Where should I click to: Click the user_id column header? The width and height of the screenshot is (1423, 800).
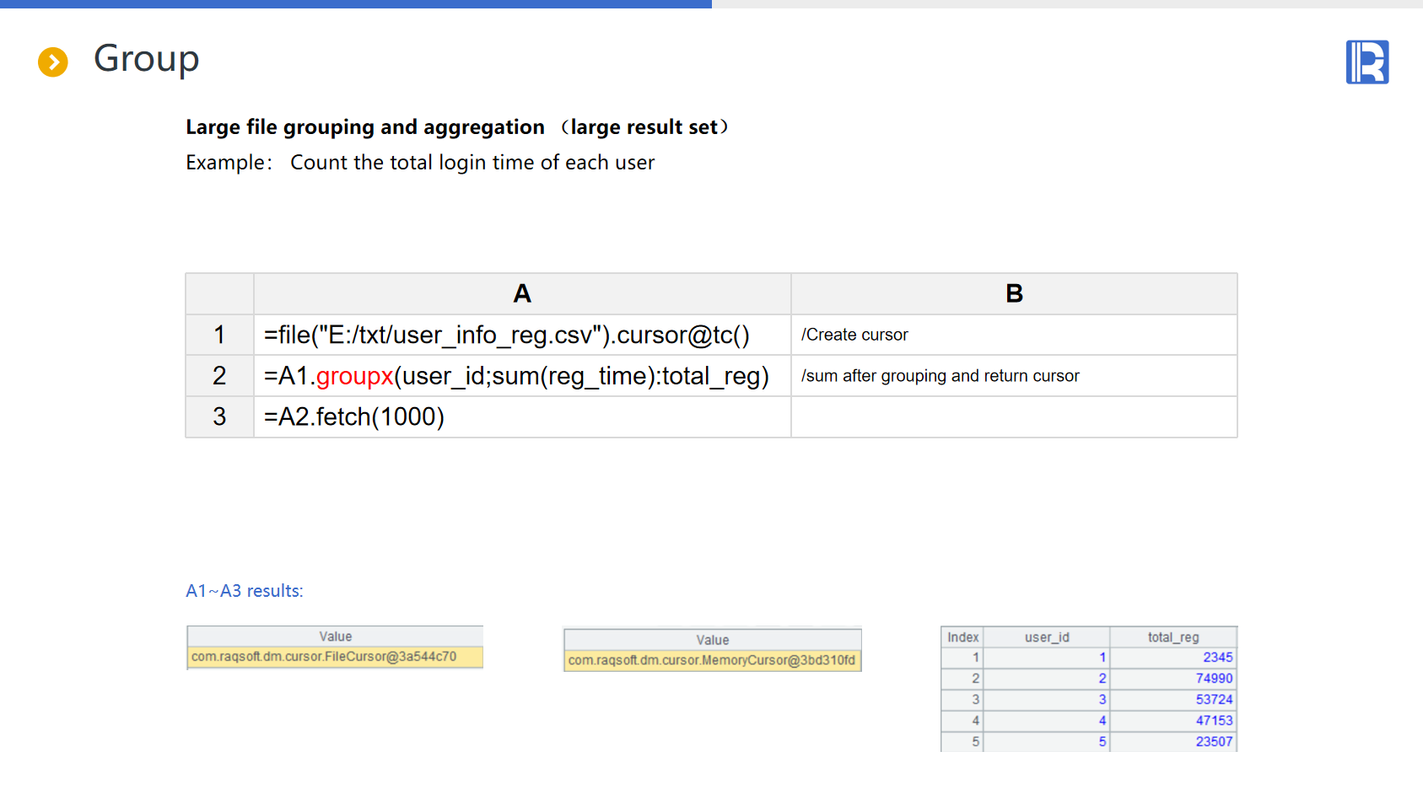1047,637
